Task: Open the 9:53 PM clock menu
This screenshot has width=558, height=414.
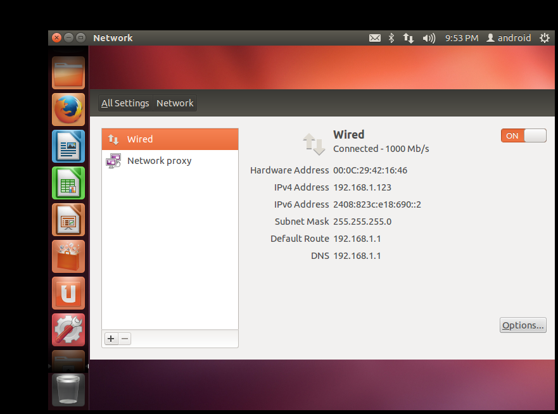Action: (x=462, y=38)
